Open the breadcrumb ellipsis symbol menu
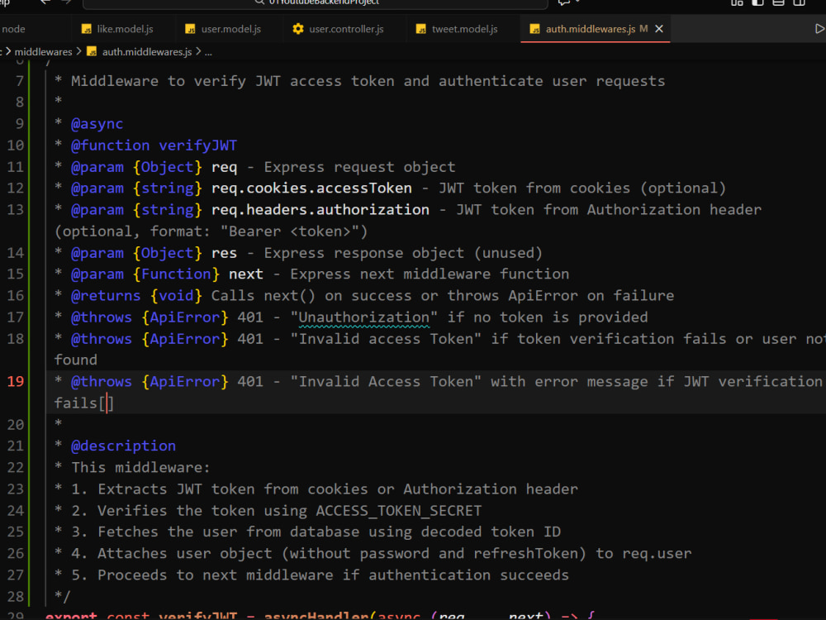Screen dimensions: 826x620 208,51
